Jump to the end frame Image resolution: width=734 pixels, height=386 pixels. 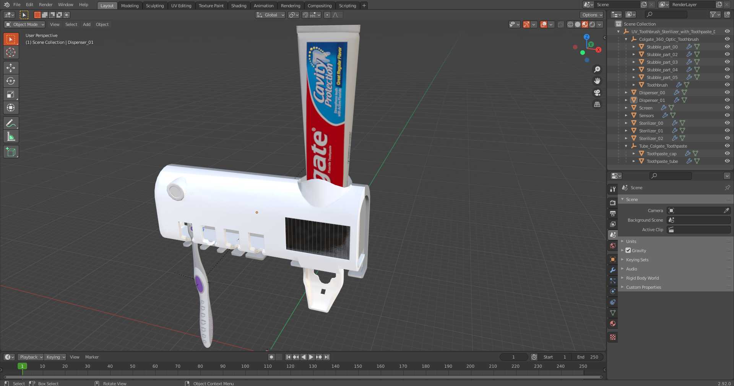(326, 357)
